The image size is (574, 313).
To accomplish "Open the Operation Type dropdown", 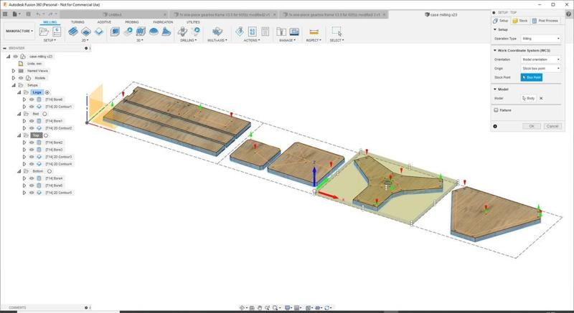I will point(540,38).
